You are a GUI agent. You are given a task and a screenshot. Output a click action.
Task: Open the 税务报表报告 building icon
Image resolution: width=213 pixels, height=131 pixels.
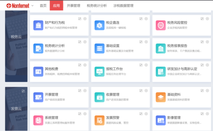(161, 49)
